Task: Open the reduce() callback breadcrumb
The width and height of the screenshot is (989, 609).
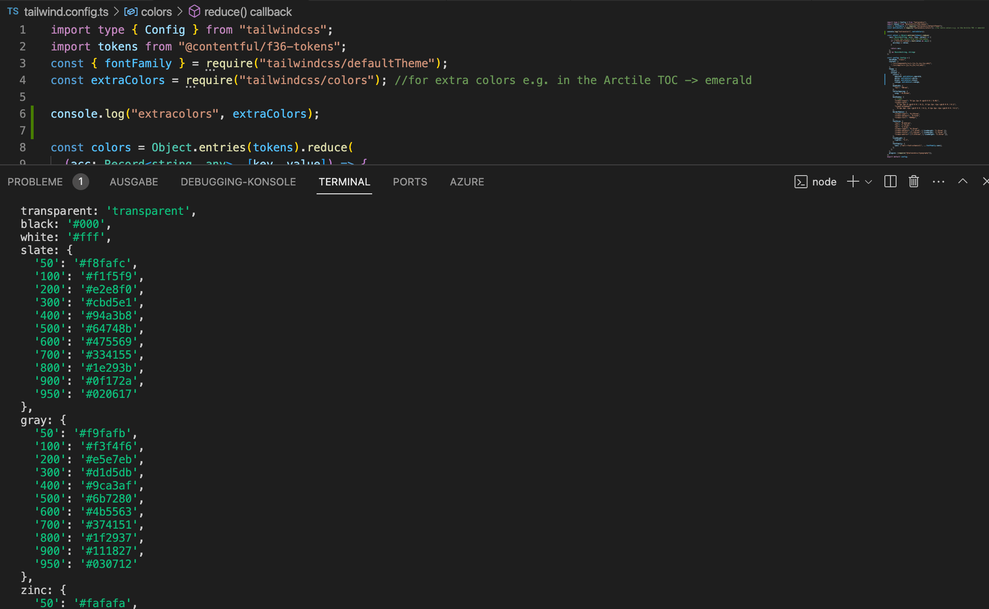Action: click(x=247, y=12)
